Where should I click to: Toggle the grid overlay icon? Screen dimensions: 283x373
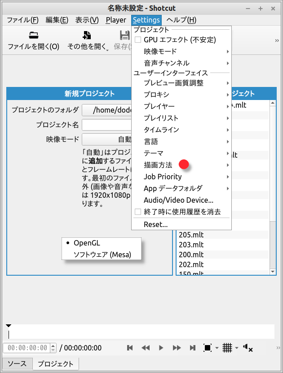pos(227,348)
